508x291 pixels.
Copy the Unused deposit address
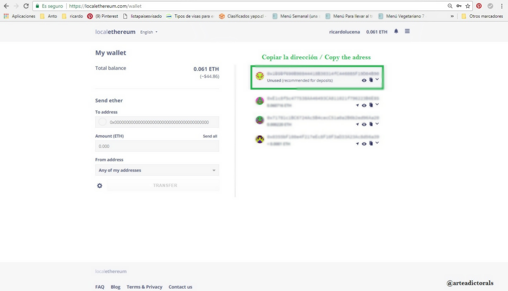click(371, 80)
